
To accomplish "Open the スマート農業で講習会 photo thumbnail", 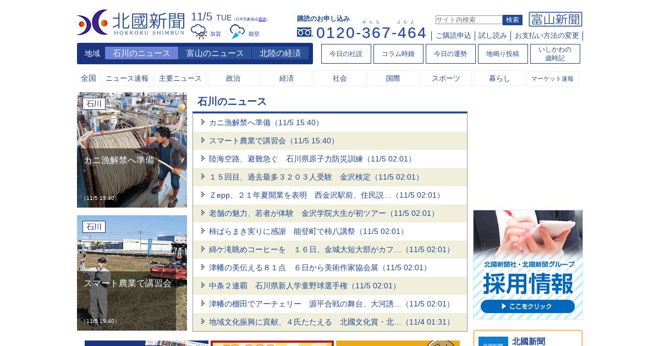I will point(132,273).
